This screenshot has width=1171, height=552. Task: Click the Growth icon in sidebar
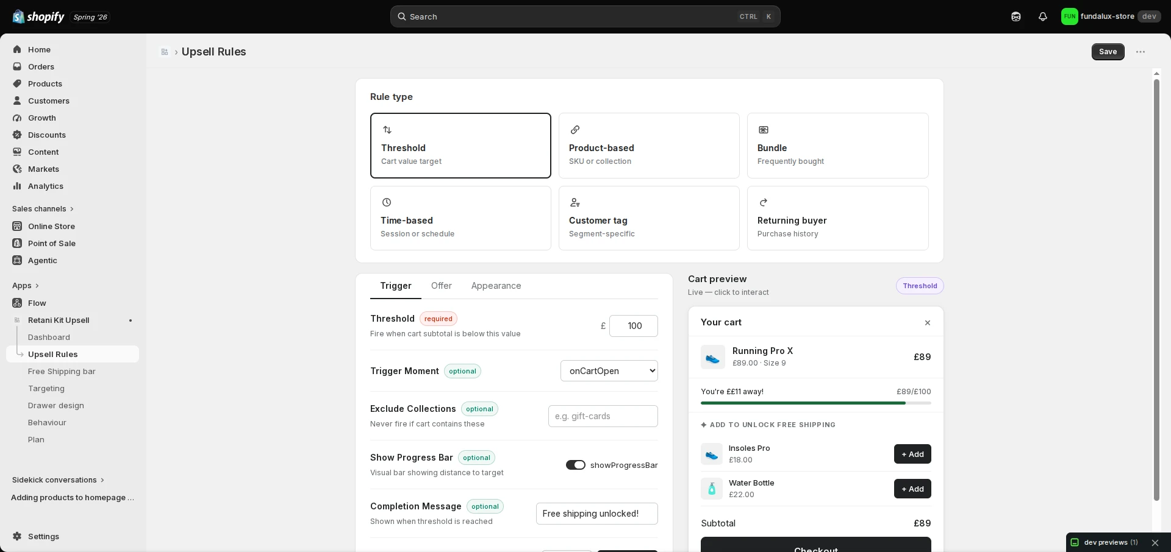(x=17, y=118)
